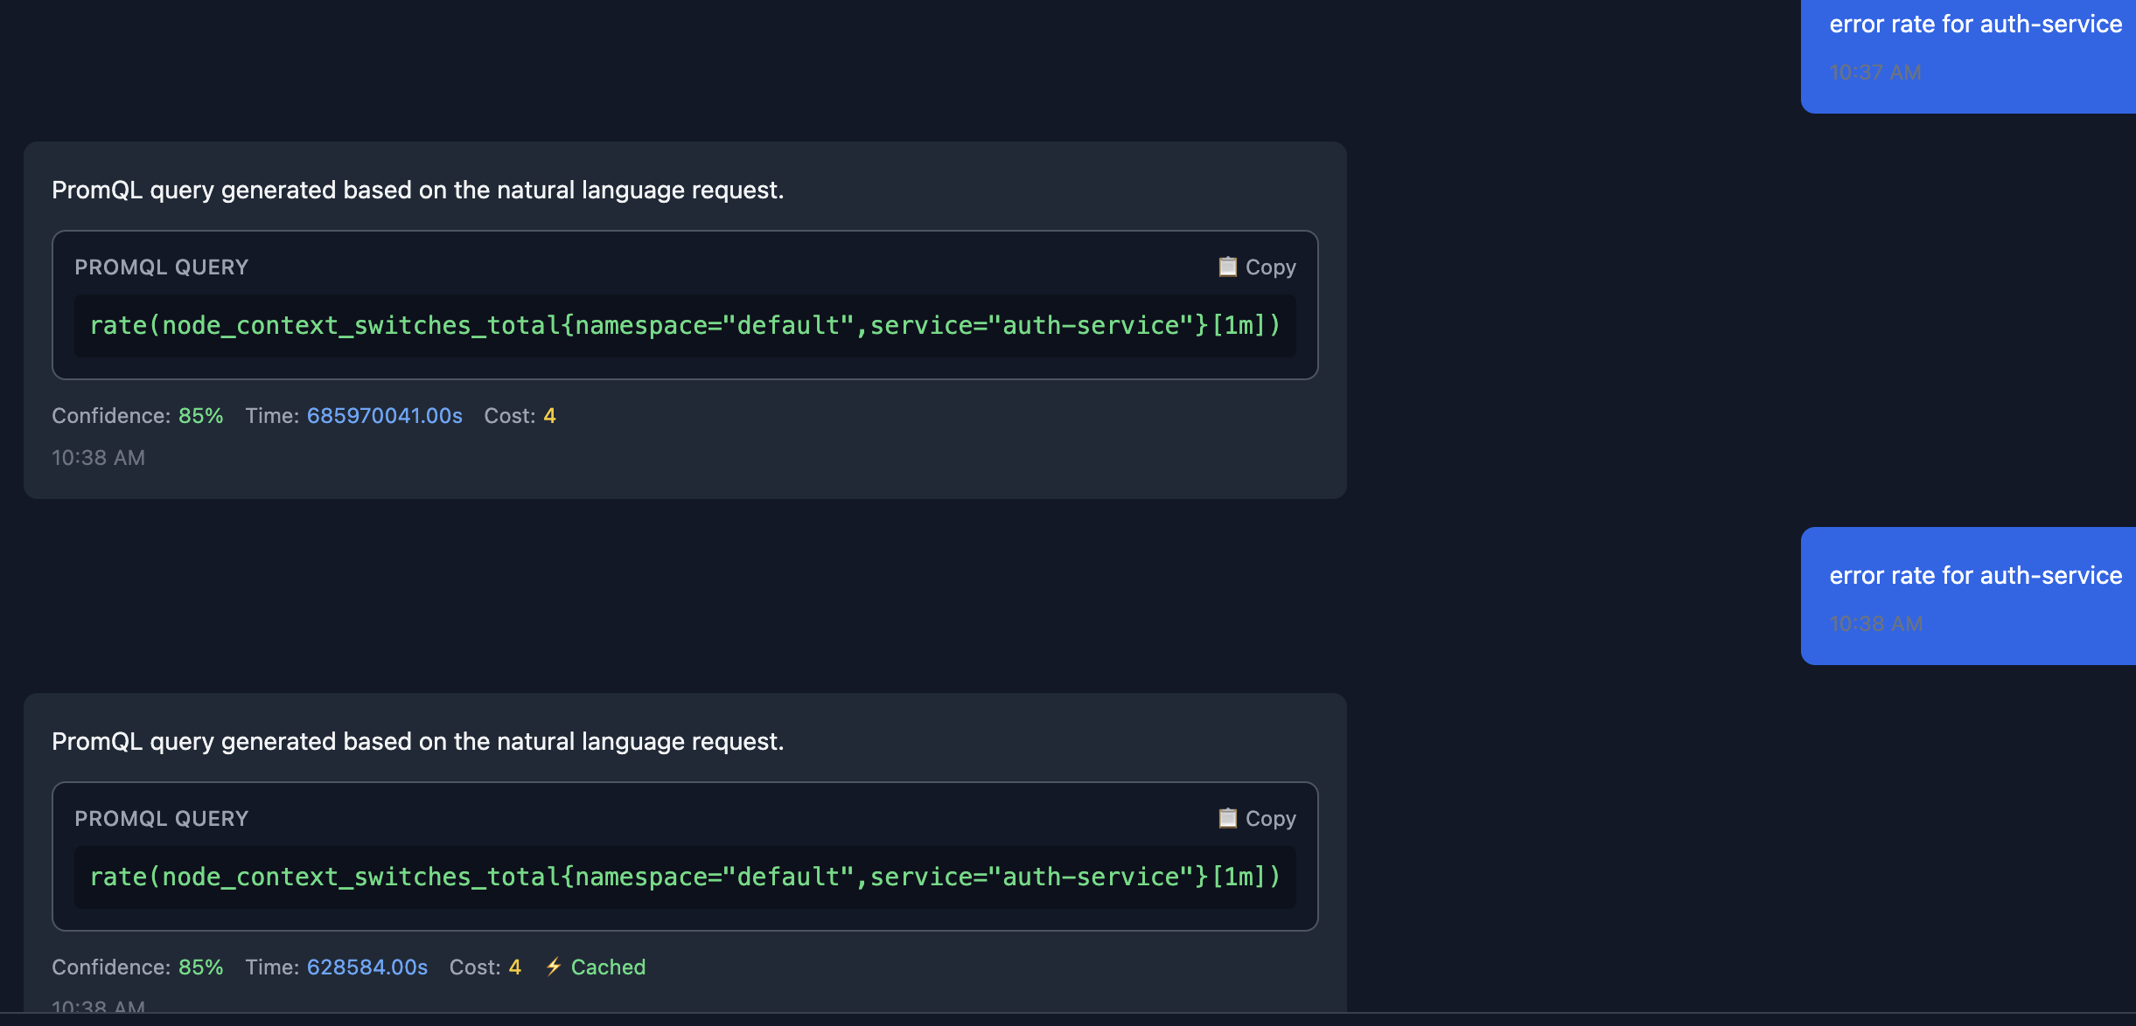This screenshot has height=1026, width=2136.
Task: Click the Confidence 85% value on cached card
Action: [200, 967]
